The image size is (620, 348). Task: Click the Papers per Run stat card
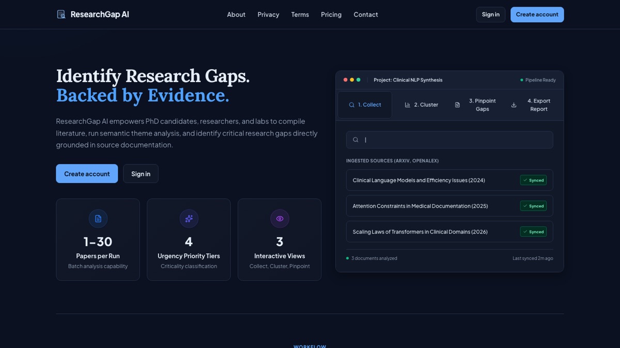[x=98, y=240]
